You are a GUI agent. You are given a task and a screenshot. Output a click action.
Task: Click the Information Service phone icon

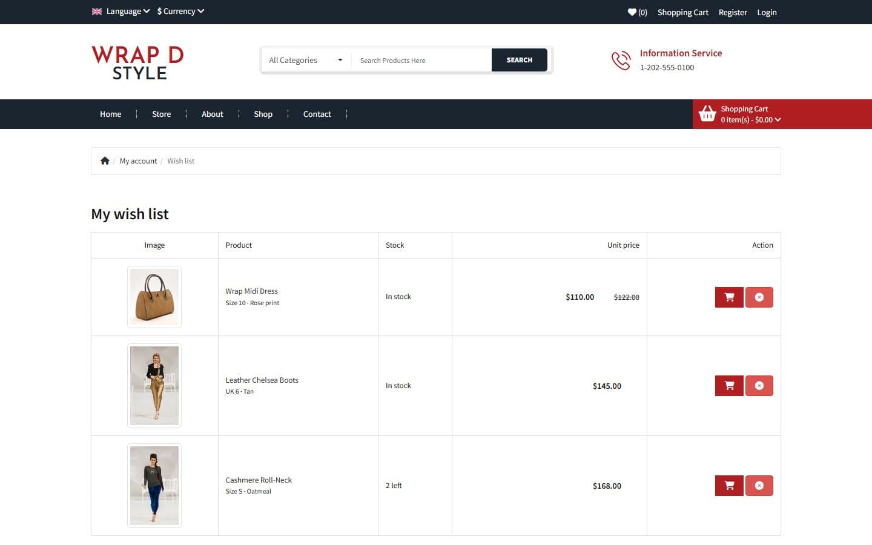[x=621, y=61]
